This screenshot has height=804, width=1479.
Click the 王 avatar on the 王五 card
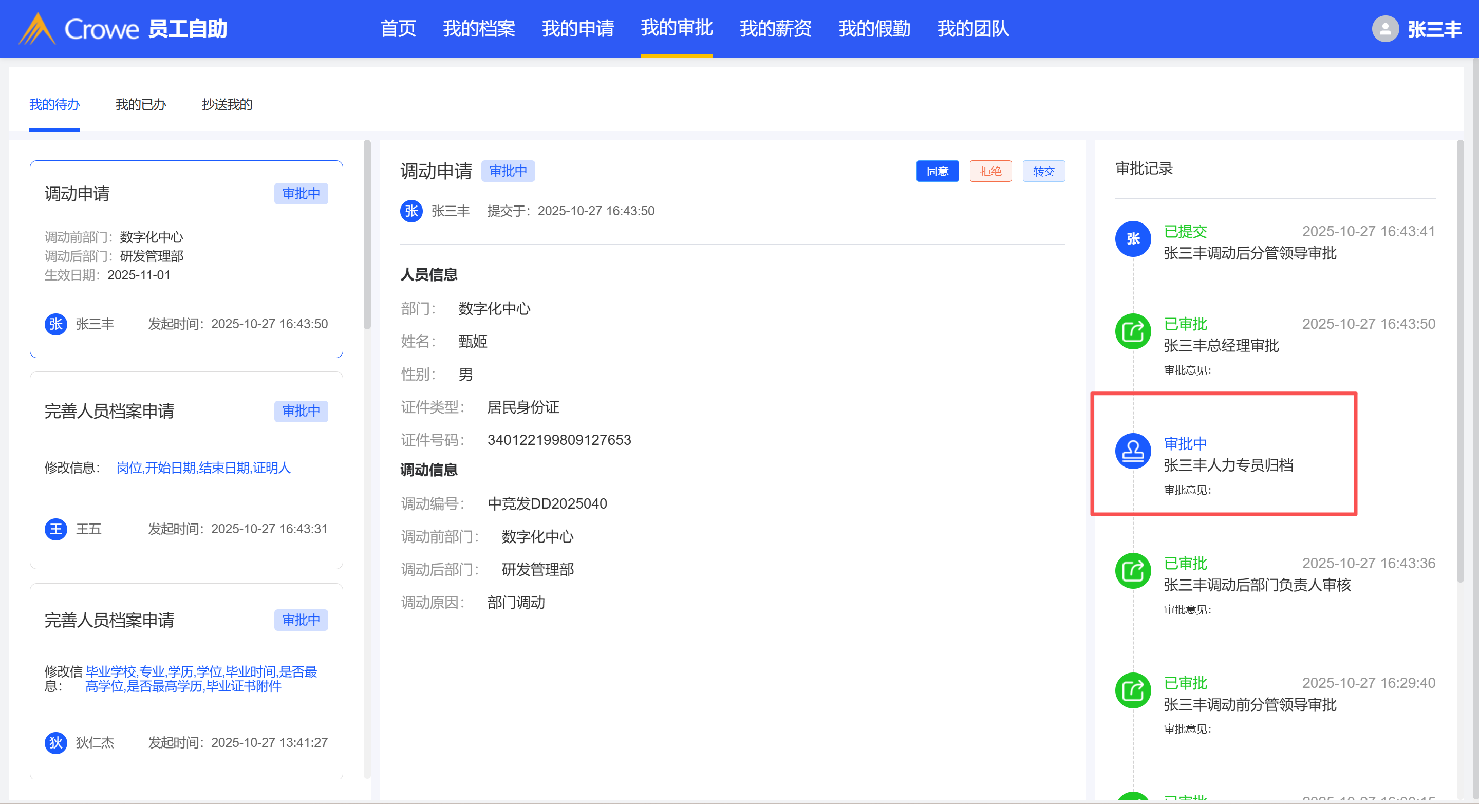click(55, 529)
